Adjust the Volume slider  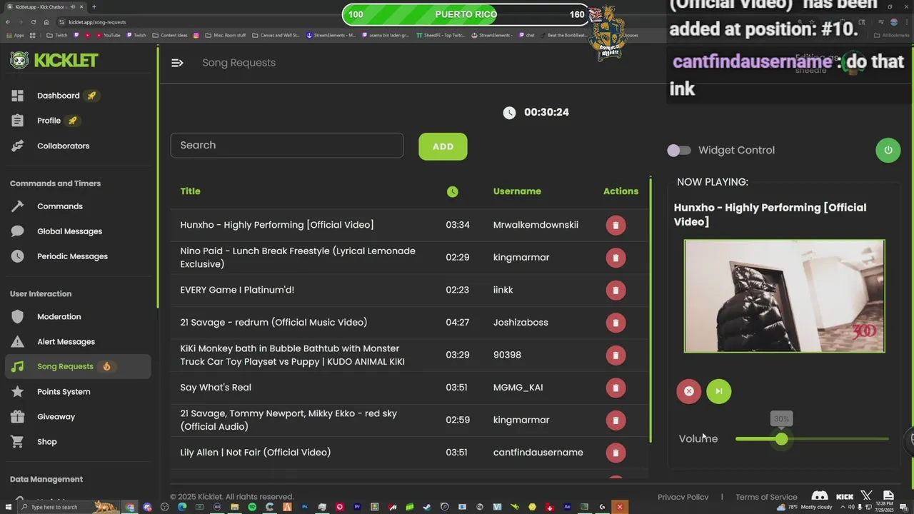812,439
